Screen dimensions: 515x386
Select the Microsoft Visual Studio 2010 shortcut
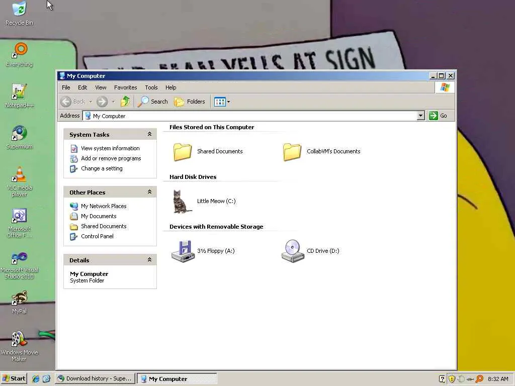point(19,265)
